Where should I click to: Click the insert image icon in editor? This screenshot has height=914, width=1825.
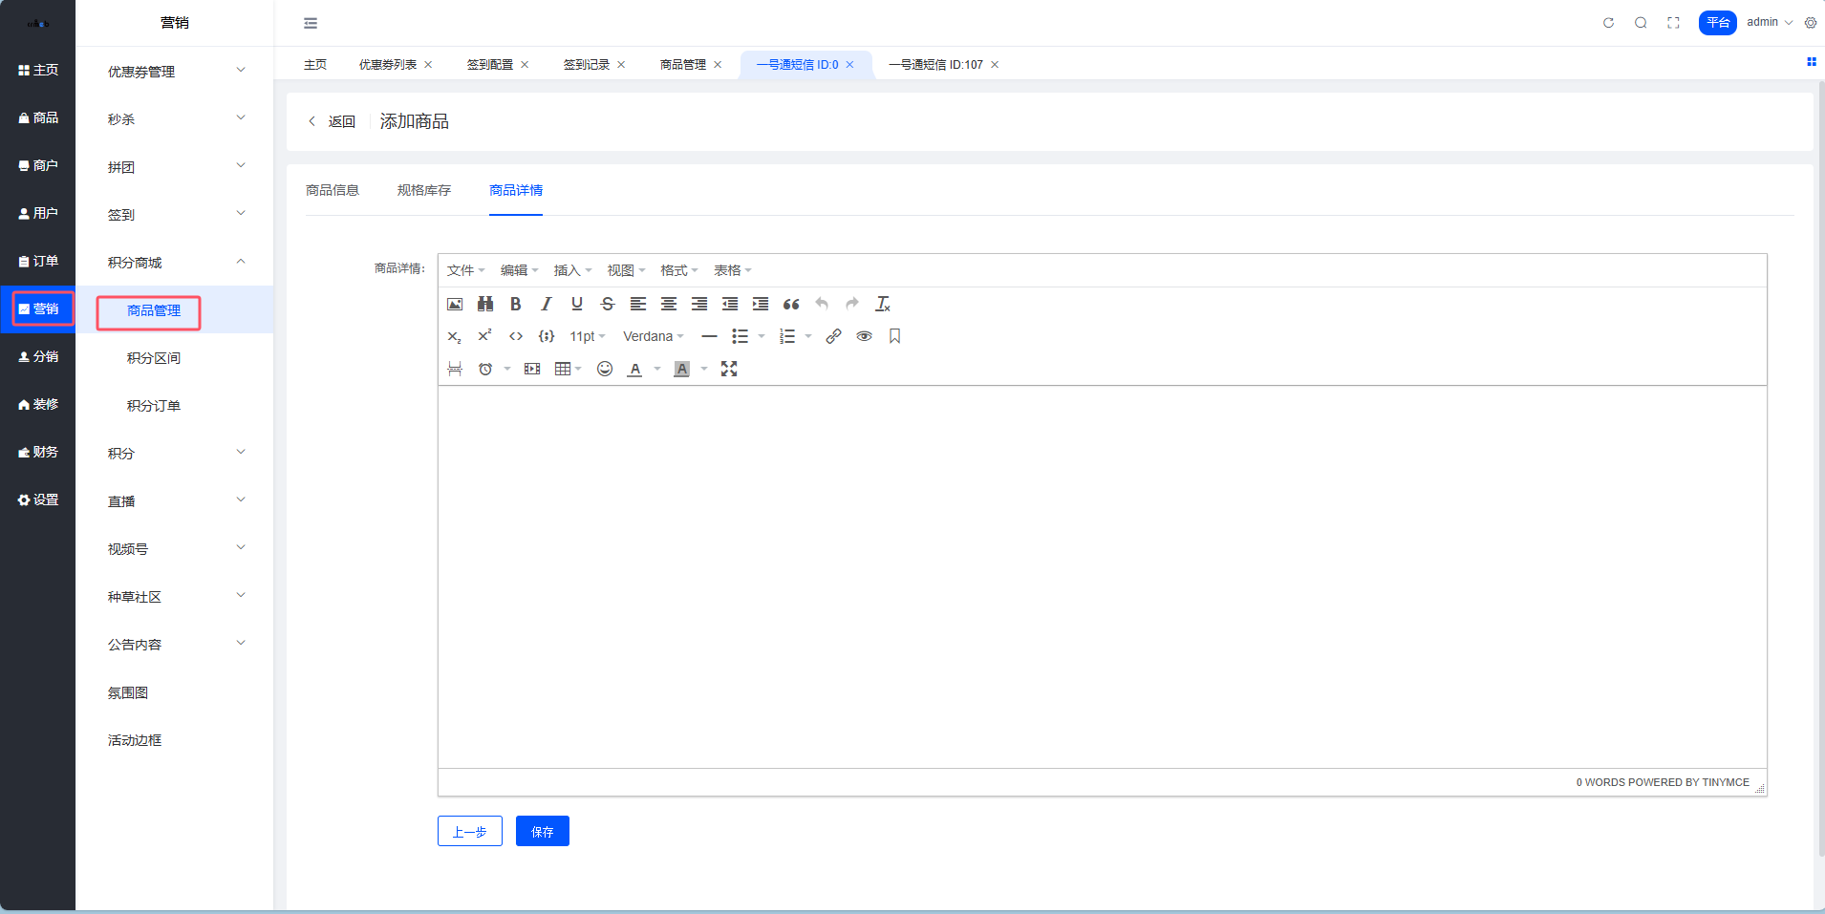coord(455,304)
